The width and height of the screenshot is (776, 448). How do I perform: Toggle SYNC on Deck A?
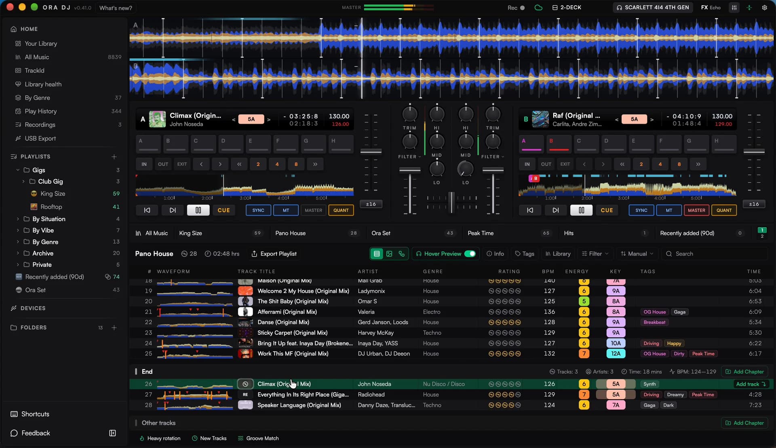(258, 210)
